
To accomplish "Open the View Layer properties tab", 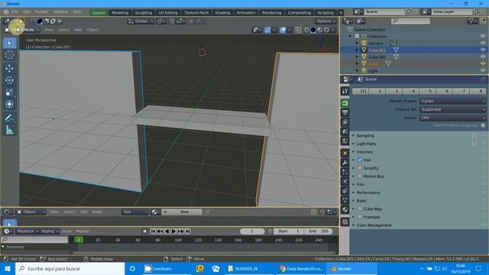I will pyautogui.click(x=345, y=122).
